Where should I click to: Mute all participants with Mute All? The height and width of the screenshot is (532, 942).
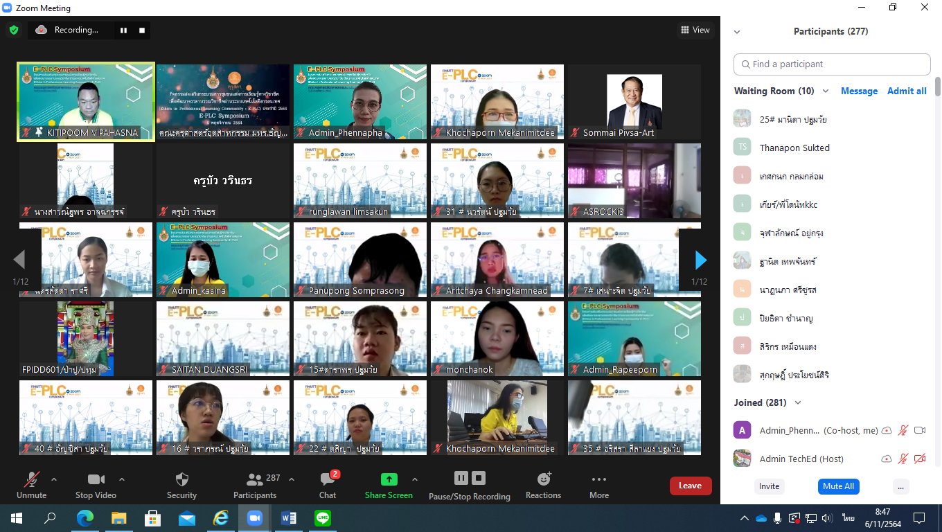[838, 486]
